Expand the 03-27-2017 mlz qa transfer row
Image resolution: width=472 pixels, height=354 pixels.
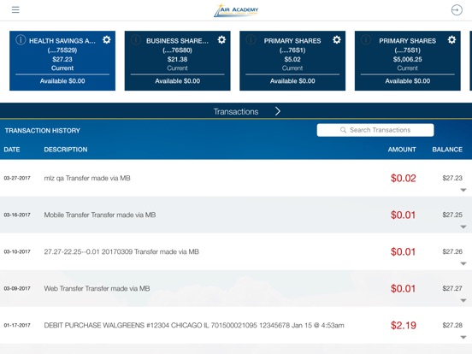pyautogui.click(x=463, y=190)
